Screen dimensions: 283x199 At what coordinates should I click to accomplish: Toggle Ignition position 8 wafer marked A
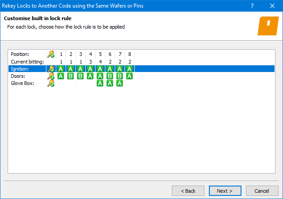(129, 69)
